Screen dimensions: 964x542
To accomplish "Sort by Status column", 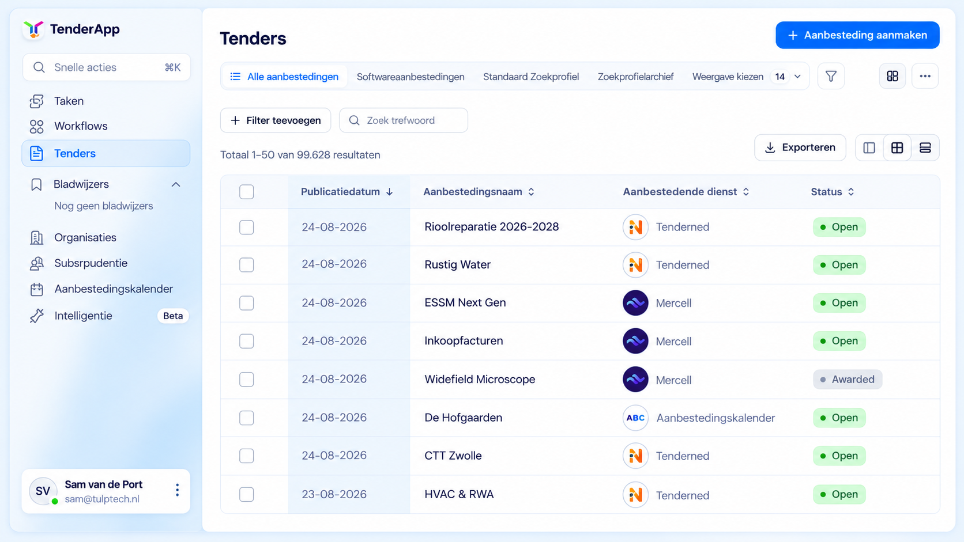I will pyautogui.click(x=833, y=192).
